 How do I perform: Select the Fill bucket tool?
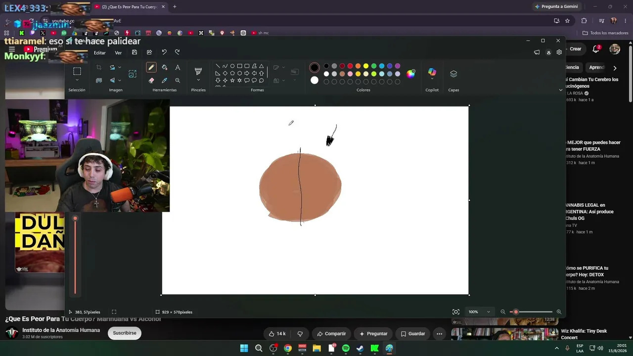[165, 67]
